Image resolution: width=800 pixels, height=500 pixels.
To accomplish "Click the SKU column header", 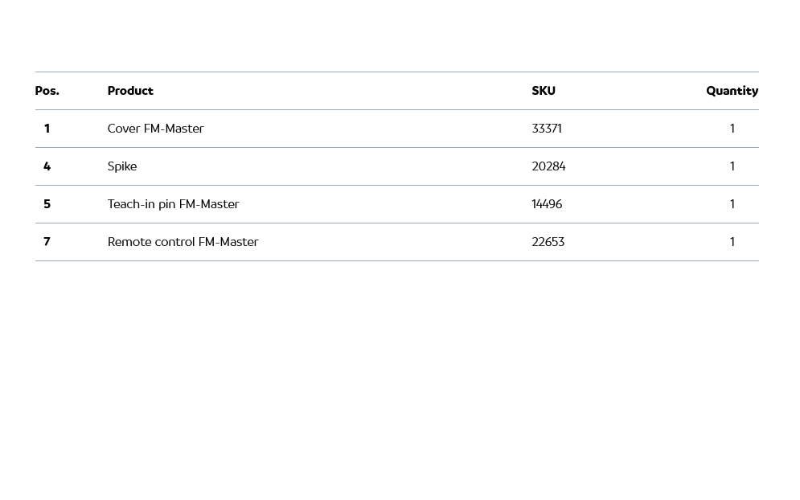I will point(544,91).
